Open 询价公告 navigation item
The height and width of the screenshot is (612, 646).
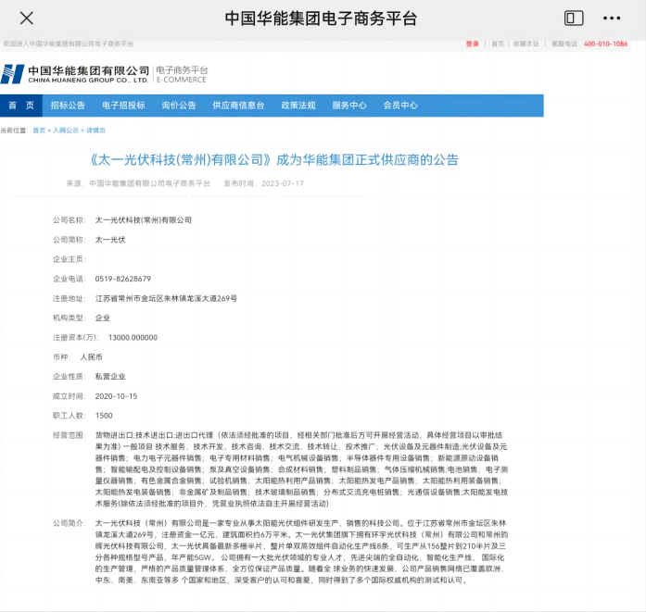click(178, 106)
